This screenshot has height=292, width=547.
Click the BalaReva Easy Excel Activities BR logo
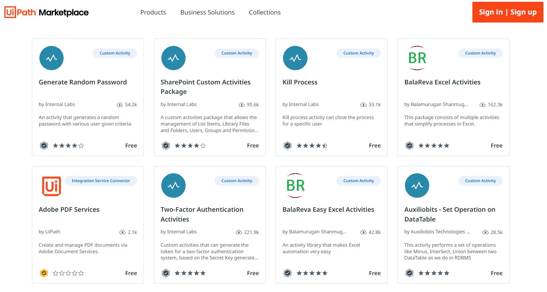point(295,185)
